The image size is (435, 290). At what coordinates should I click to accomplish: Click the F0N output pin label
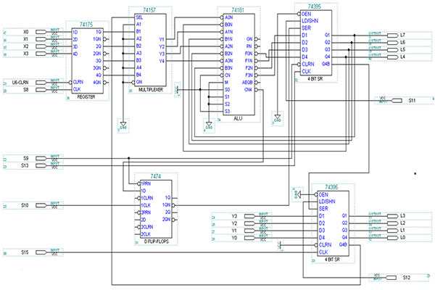(x=249, y=54)
